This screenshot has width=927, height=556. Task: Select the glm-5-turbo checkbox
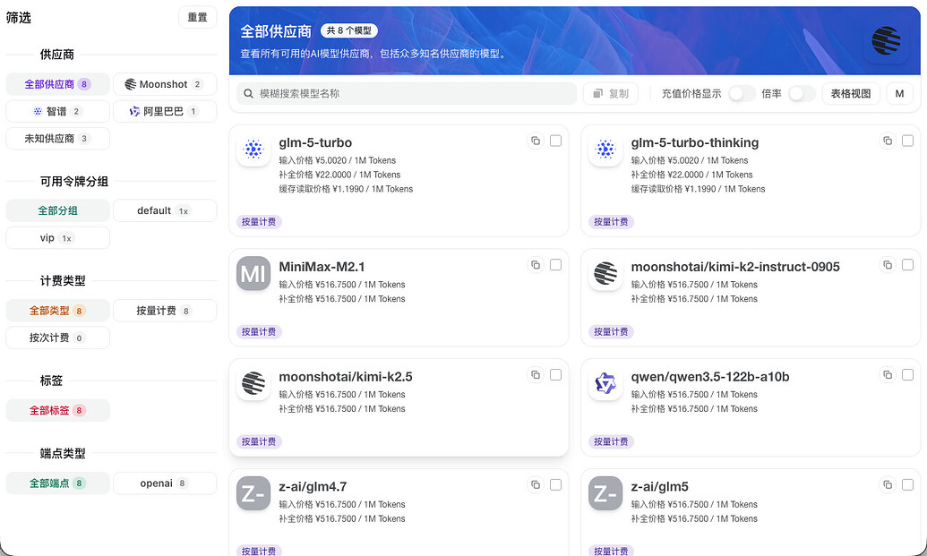click(x=555, y=141)
